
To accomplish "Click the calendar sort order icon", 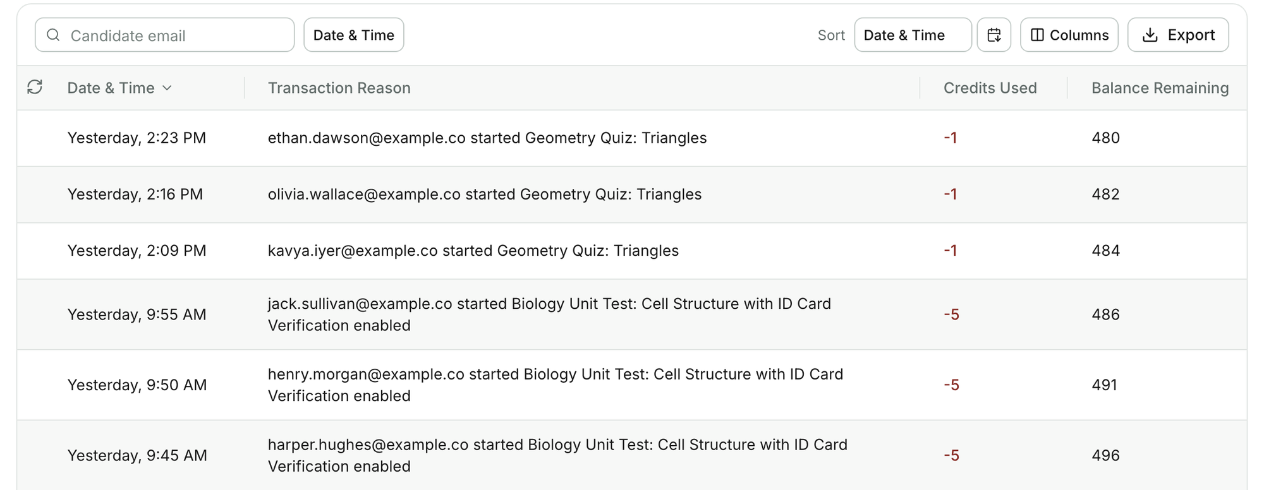I will (x=994, y=35).
